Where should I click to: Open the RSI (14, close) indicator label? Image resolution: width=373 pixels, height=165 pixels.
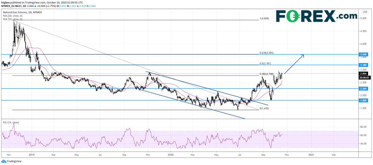(x=11, y=122)
